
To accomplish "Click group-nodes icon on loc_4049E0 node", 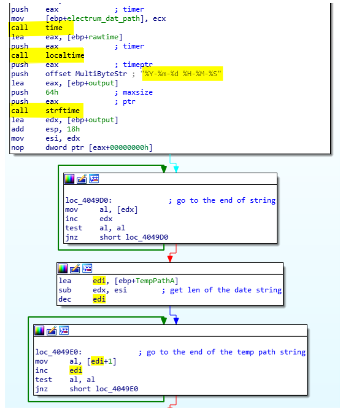I will (64, 331).
